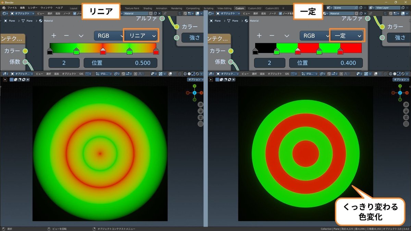Click pan hand gizmo in right viewport
The image size is (411, 231).
click(x=406, y=111)
